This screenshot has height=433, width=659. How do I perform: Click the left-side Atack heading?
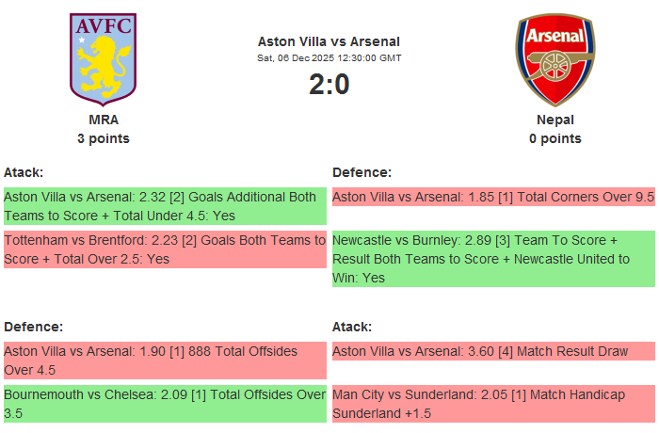[x=24, y=172]
